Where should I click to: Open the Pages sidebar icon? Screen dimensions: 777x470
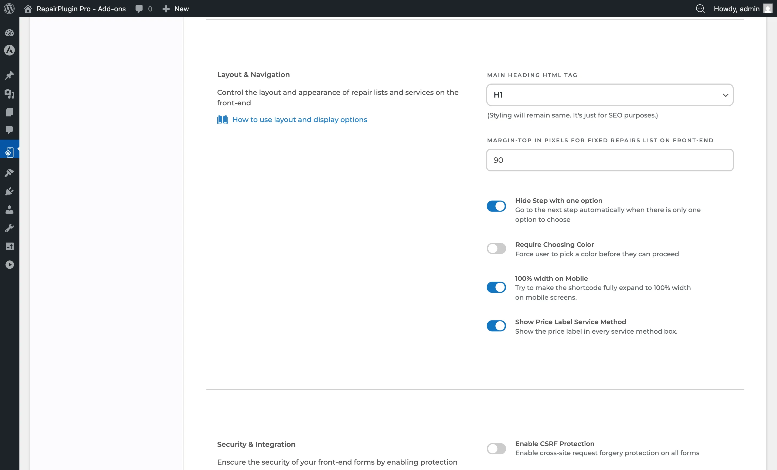(x=9, y=112)
